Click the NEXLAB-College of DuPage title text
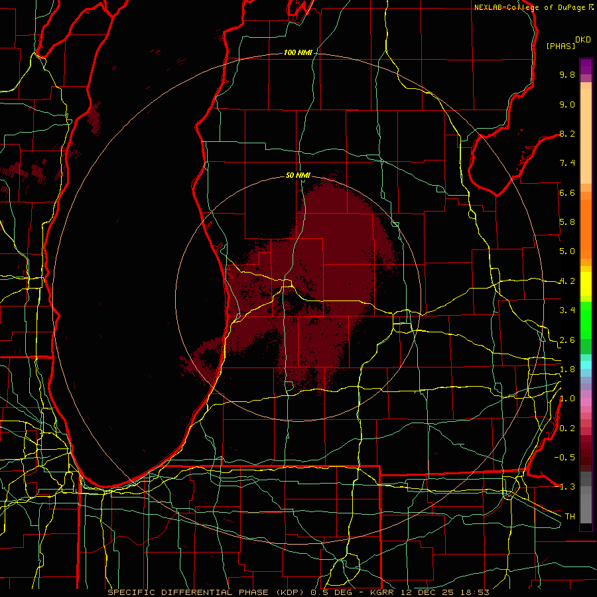The height and width of the screenshot is (597, 597). point(531,7)
